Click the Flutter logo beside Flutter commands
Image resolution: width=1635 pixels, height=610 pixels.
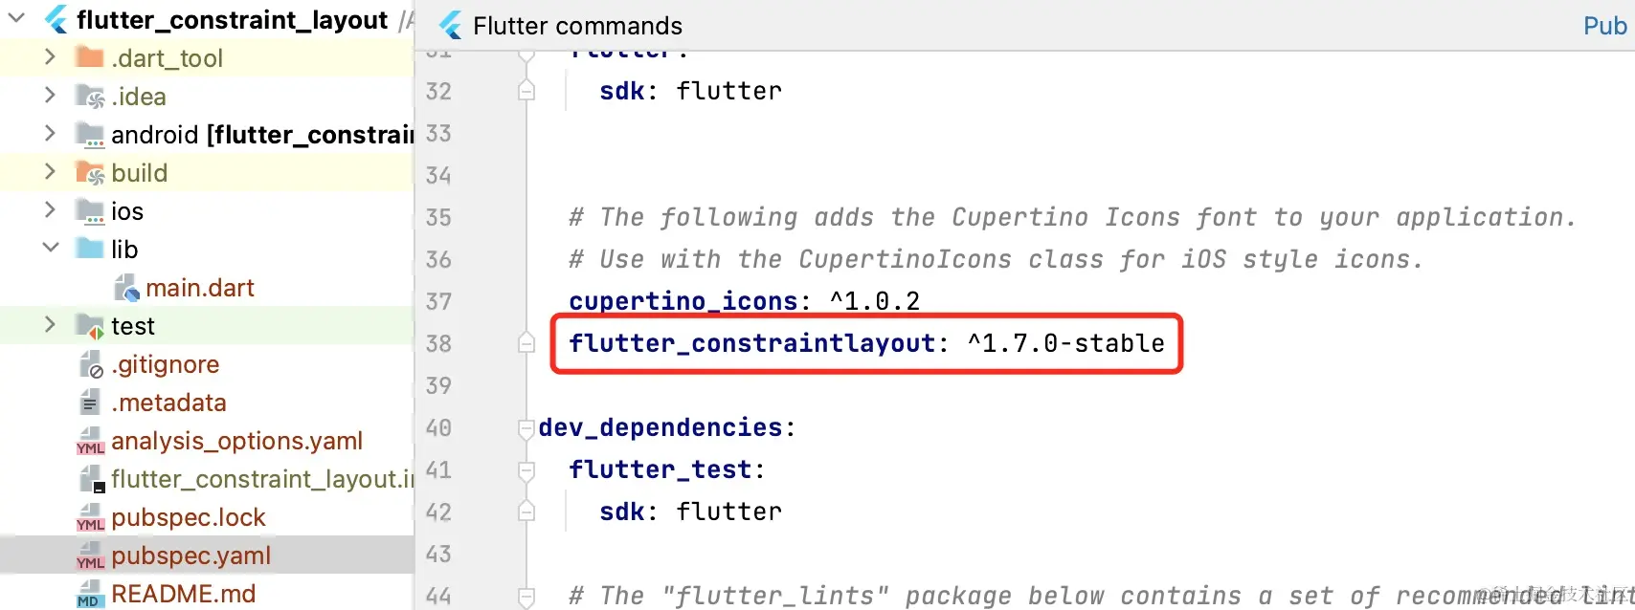pos(450,26)
